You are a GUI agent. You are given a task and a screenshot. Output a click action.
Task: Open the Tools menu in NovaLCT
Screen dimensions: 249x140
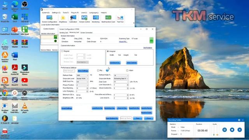tap(66, 12)
